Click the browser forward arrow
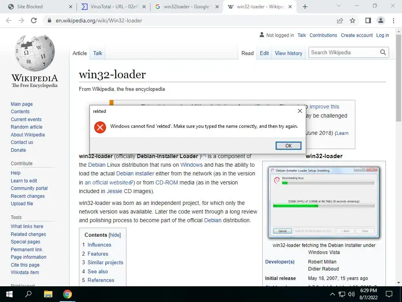This screenshot has width=402, height=302. [x=21, y=20]
